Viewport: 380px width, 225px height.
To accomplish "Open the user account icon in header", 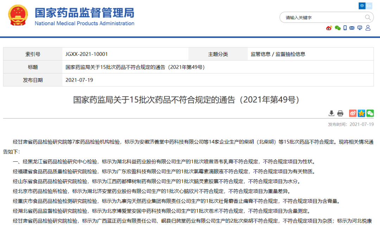I will tap(368, 28).
